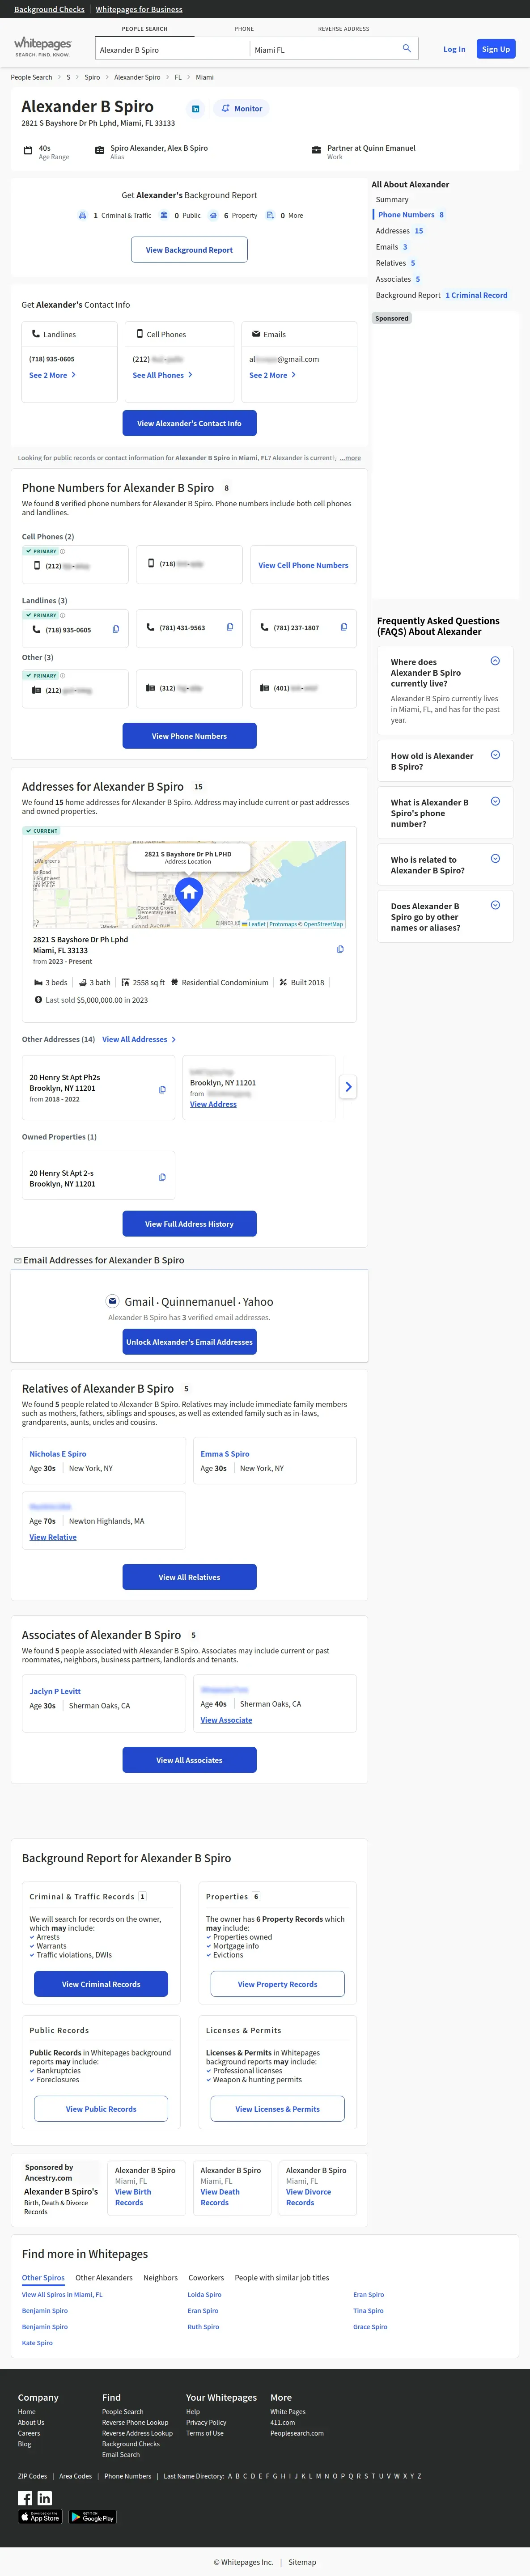
Task: Click View Criminal Records button
Action: click(101, 1984)
